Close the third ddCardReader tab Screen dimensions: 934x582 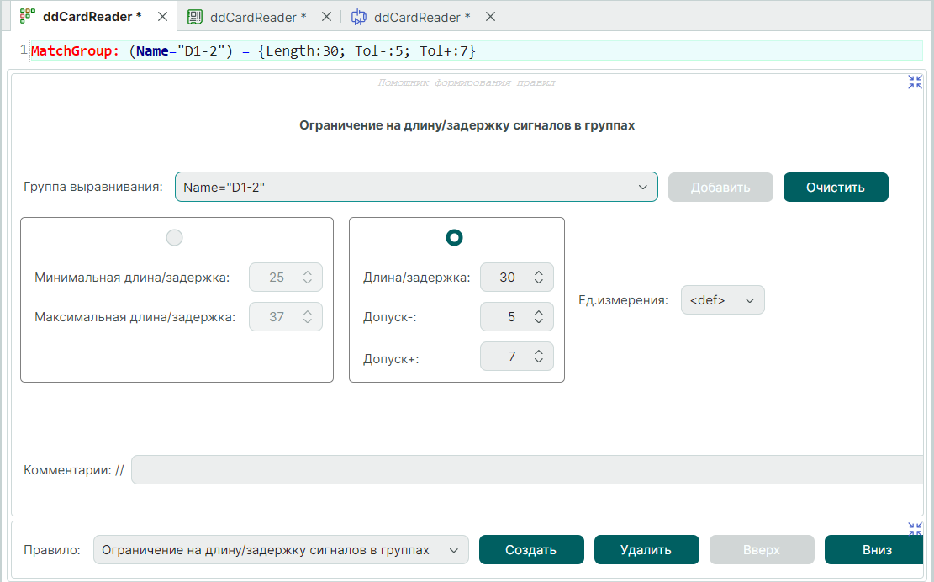pyautogui.click(x=490, y=17)
